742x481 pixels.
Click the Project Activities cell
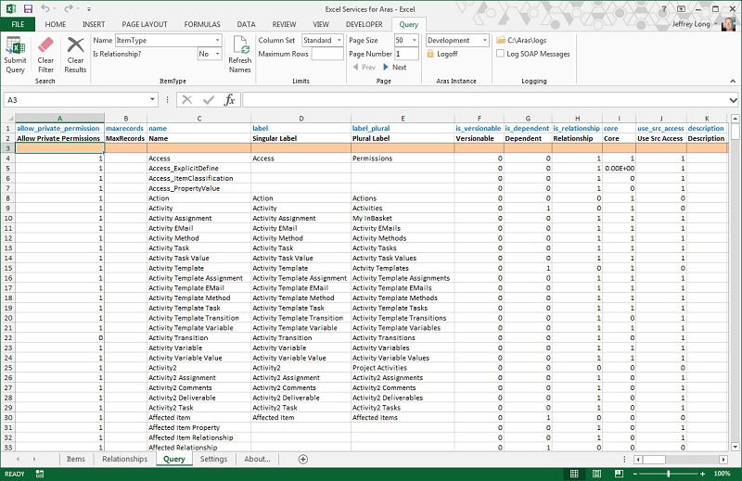click(403, 368)
